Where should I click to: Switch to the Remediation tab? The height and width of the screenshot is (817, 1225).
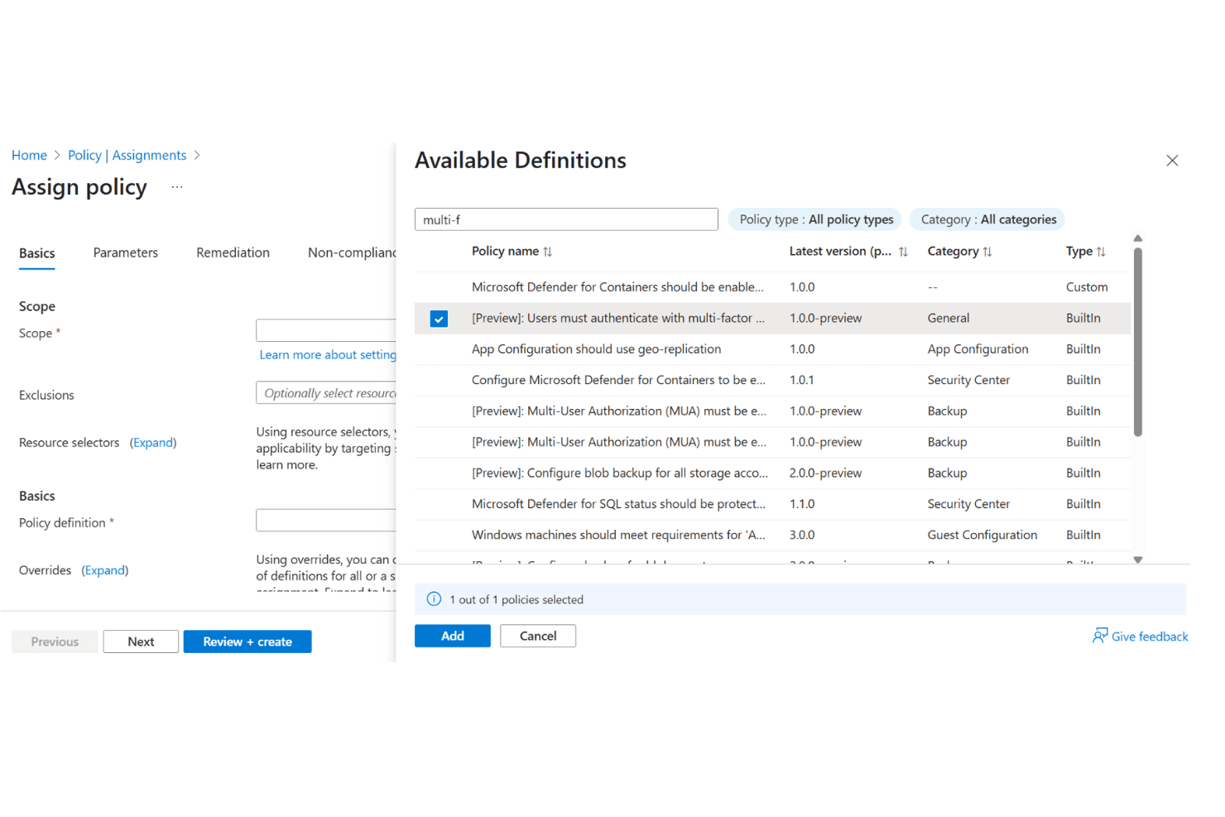tap(233, 252)
